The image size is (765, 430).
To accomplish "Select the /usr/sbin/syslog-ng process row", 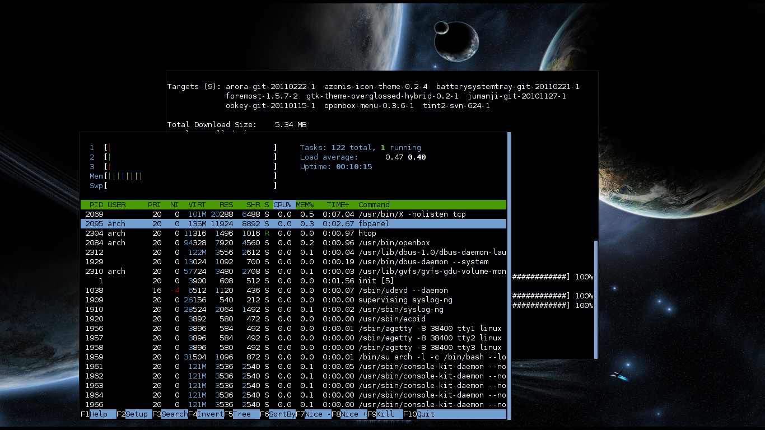I will pos(293,310).
